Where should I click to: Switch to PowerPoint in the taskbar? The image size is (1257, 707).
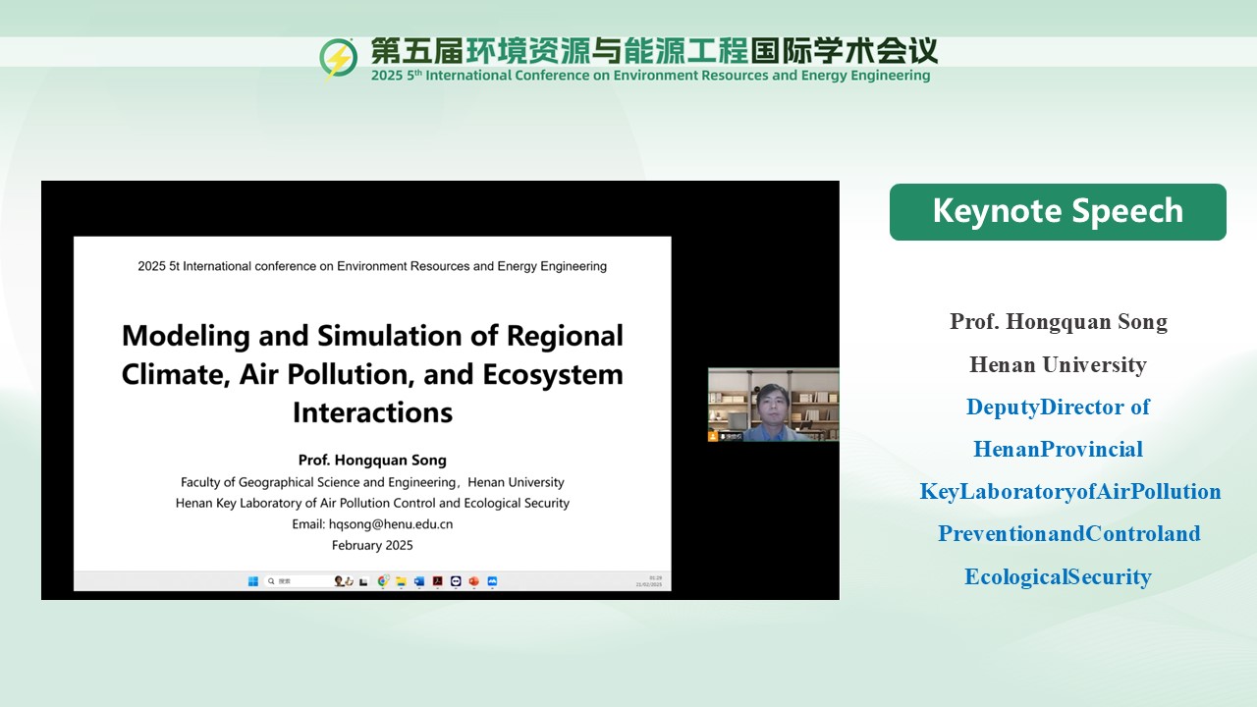coord(473,581)
